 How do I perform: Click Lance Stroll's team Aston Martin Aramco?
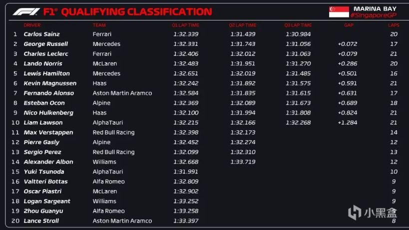pos(122,221)
